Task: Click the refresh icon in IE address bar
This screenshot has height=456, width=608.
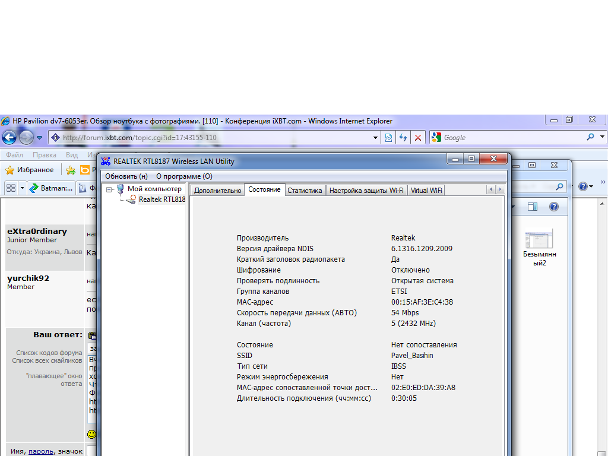Action: (403, 137)
